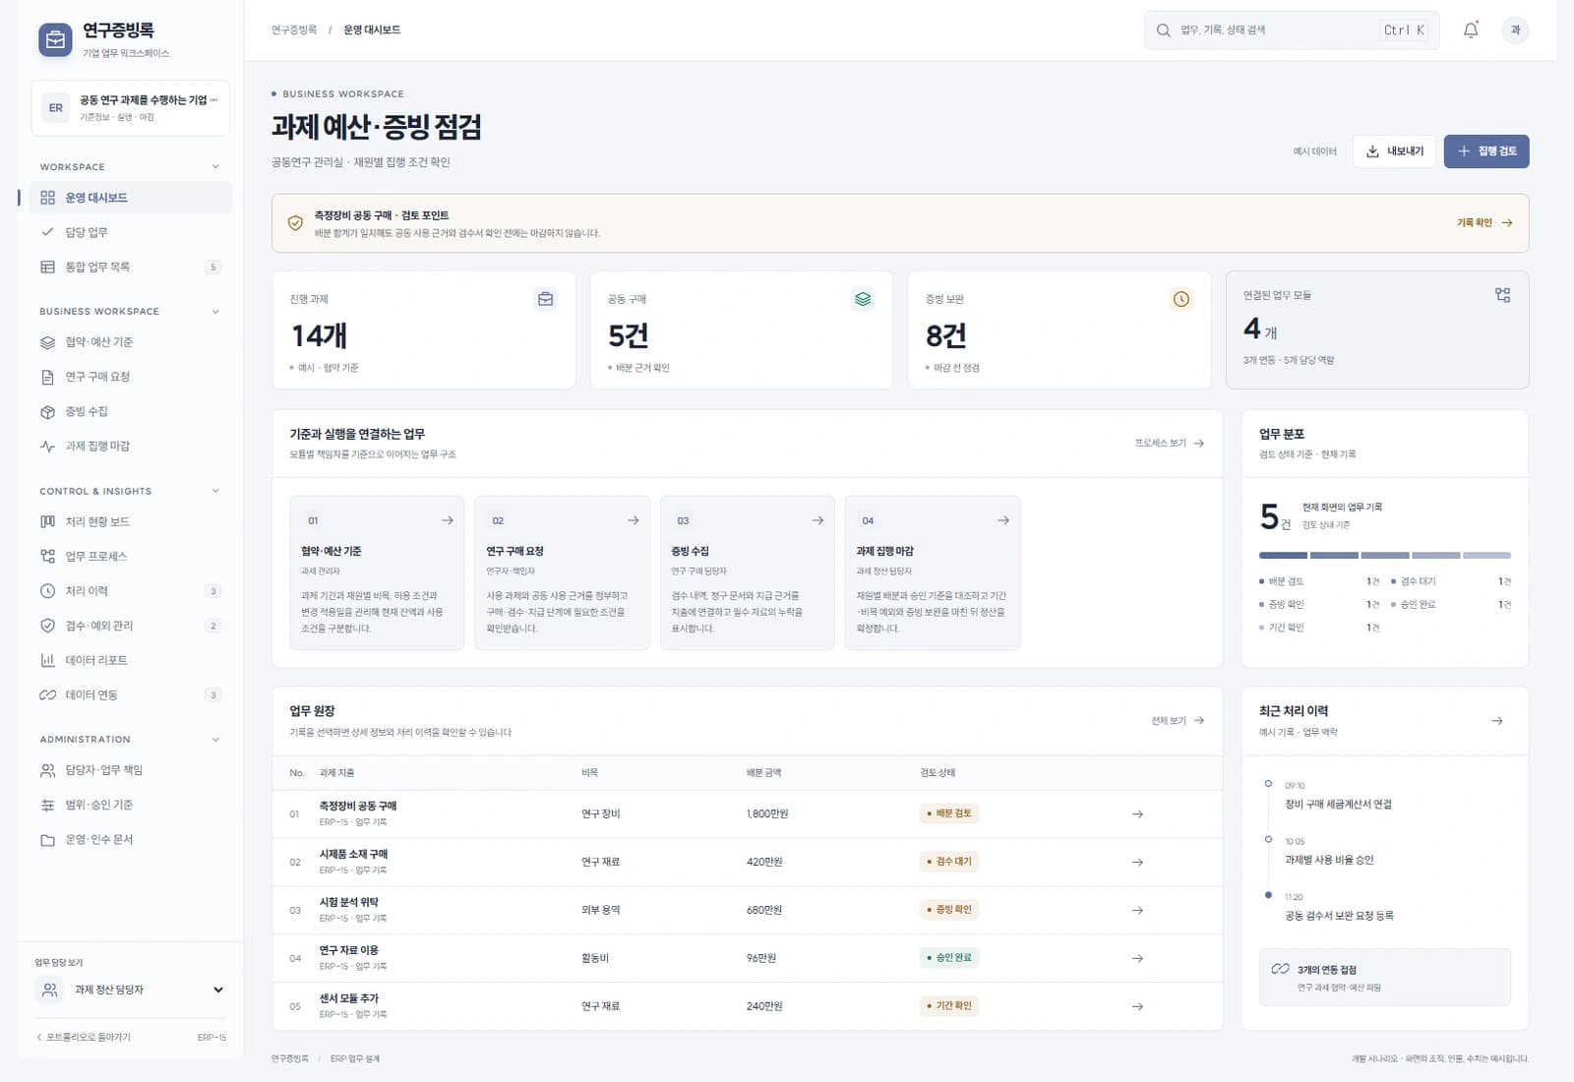The width and height of the screenshot is (1574, 1082).
Task: Open 증빙 수집 in the sidebar
Action: [131, 411]
